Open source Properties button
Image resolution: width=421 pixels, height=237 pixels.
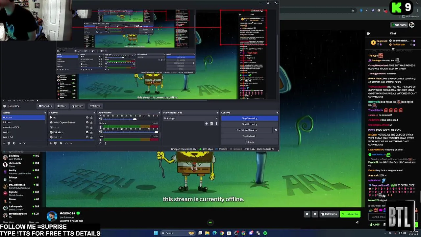(x=45, y=106)
